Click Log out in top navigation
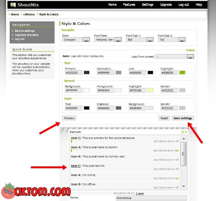 [184, 5]
